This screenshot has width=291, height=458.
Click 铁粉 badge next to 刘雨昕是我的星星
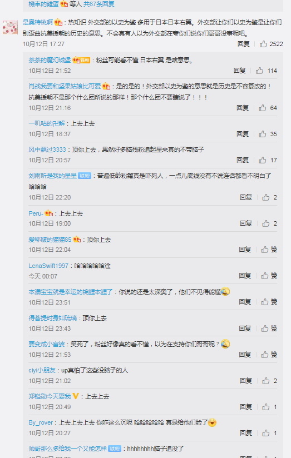(x=85, y=176)
